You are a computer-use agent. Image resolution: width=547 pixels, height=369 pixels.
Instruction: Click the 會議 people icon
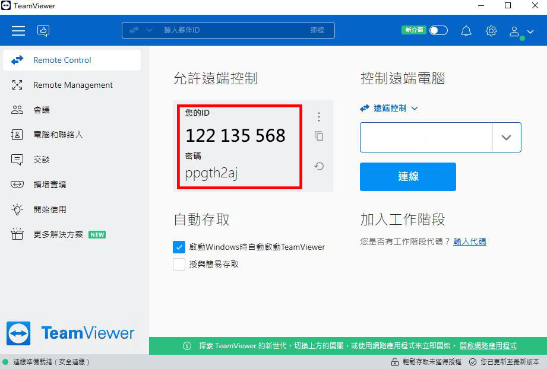[17, 110]
